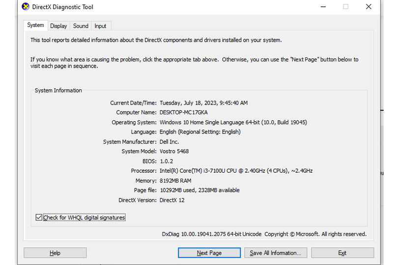Click the Help button
Image resolution: width=393 pixels, height=265 pixels.
tap(55, 253)
